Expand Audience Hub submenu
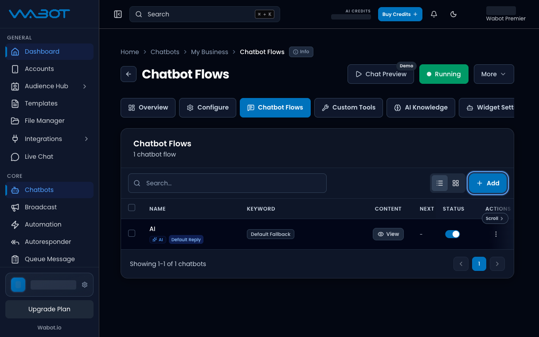Screen dimensions: 539x337 coord(85,86)
